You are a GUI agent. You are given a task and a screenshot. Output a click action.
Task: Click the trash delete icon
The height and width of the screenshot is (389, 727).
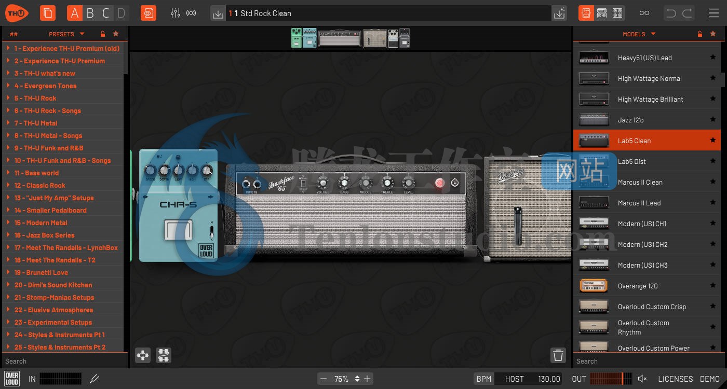558,355
